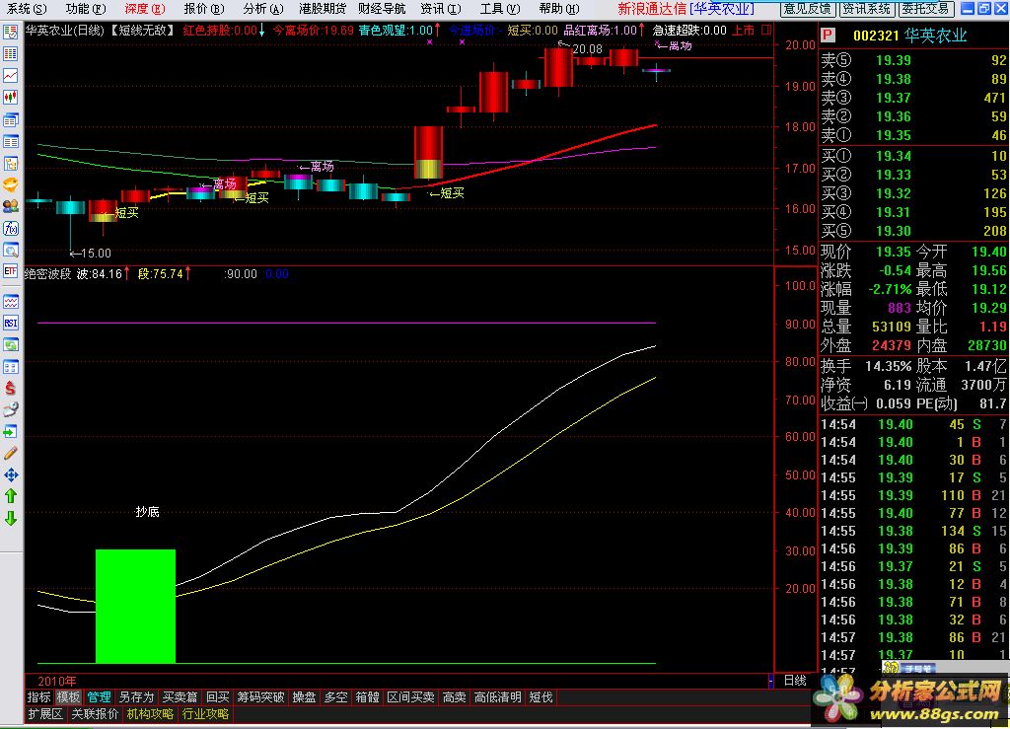Select the 买卖篇 template tab
The image size is (1010, 729).
coord(180,696)
